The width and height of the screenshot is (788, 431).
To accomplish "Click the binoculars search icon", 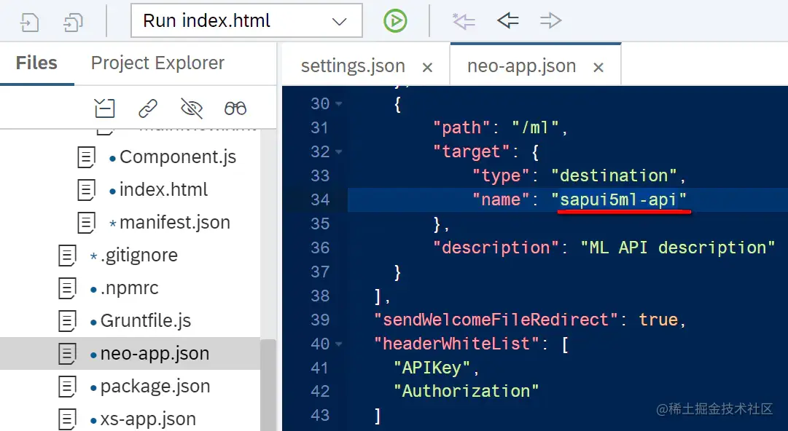I will coord(235,108).
